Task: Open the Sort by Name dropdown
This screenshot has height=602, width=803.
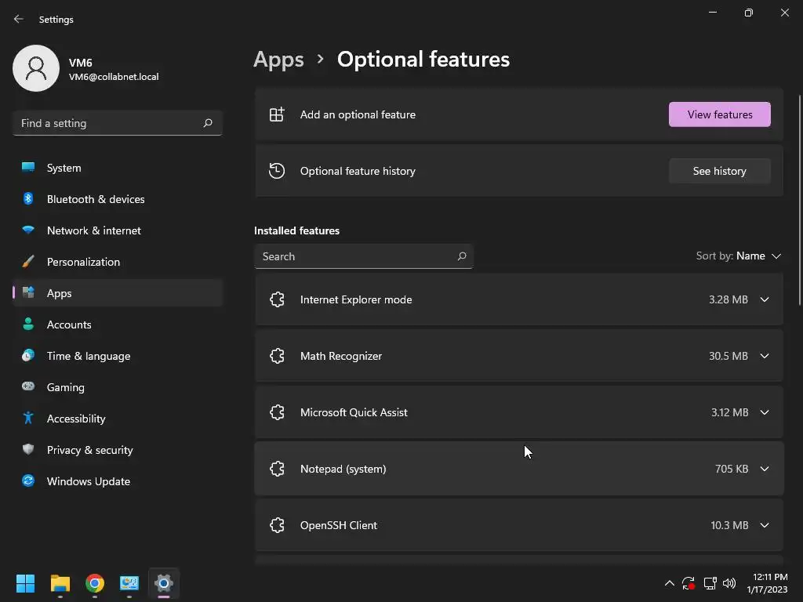Action: coord(739,256)
